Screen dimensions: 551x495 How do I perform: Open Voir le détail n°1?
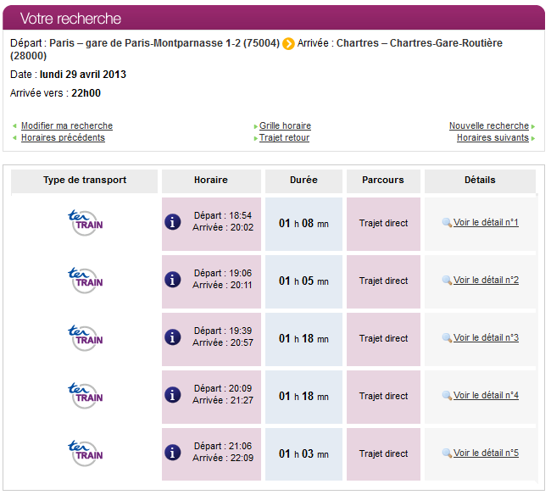pos(486,222)
